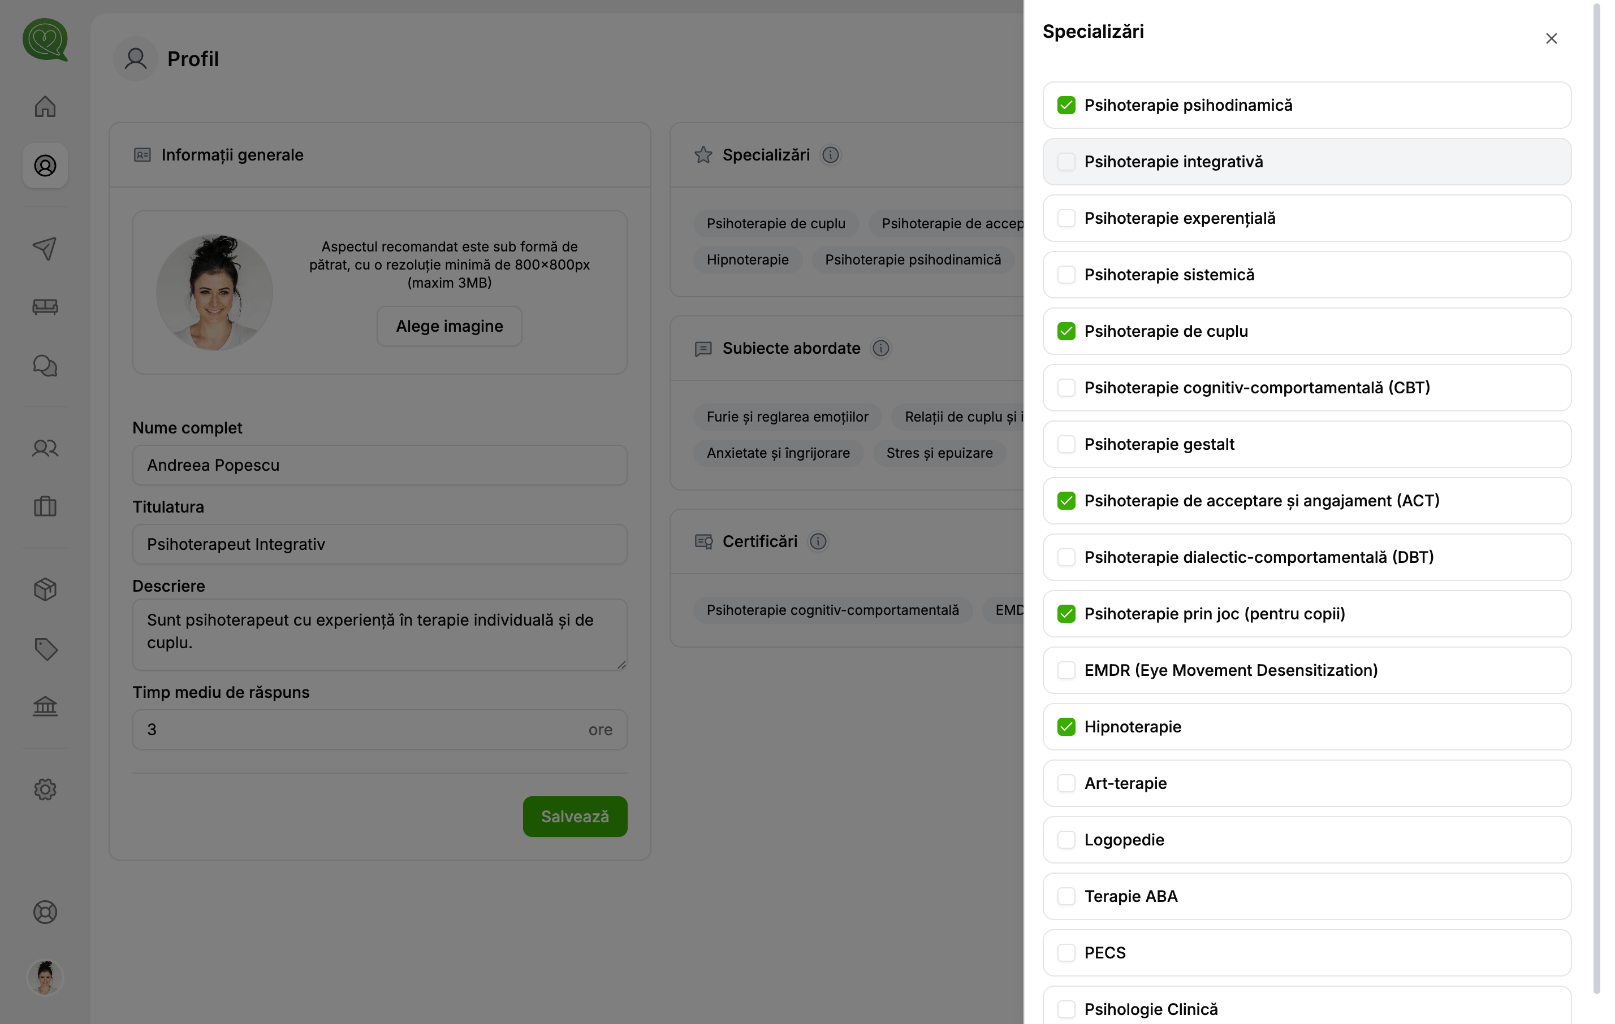
Task: Open the bank payments icon
Action: [x=45, y=706]
